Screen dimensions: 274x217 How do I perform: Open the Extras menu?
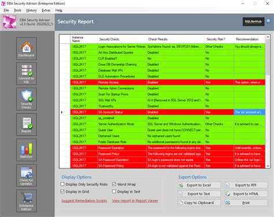point(46,10)
